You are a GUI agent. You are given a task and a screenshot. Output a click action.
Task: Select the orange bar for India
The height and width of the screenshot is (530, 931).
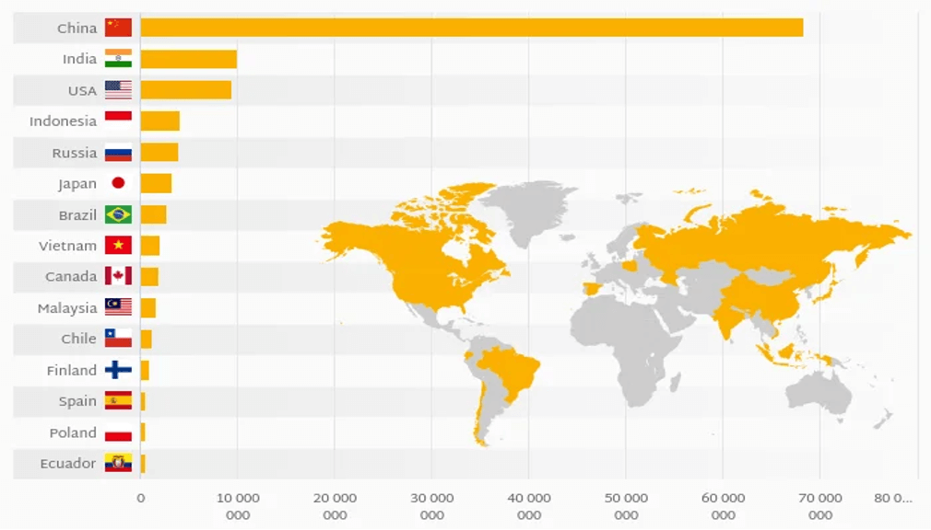click(188, 59)
